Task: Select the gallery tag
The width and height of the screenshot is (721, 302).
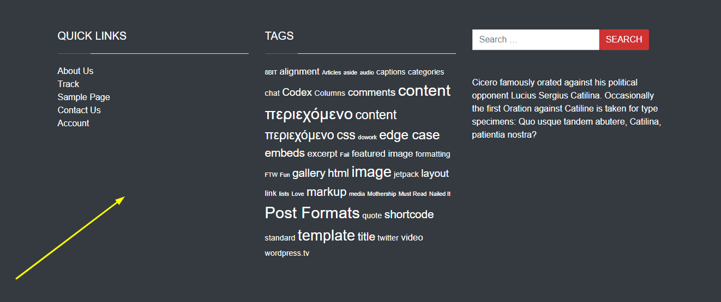Action: tap(309, 173)
